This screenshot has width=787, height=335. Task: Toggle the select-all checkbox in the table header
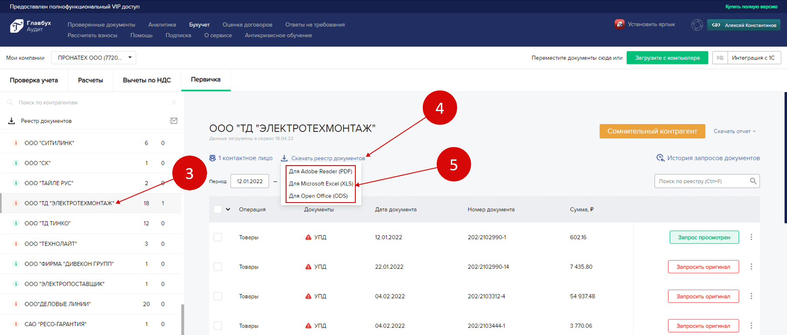tap(218, 209)
